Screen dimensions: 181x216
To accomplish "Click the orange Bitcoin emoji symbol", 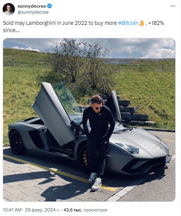I will point(142,23).
